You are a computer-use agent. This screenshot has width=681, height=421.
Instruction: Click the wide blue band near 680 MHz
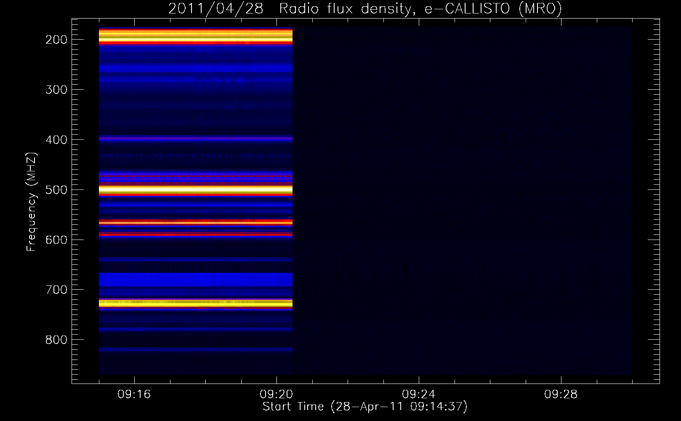tap(196, 280)
